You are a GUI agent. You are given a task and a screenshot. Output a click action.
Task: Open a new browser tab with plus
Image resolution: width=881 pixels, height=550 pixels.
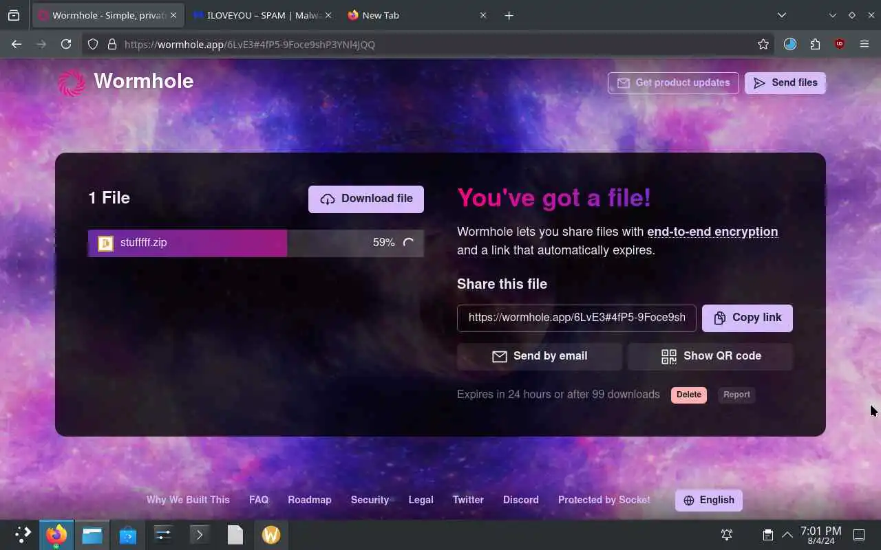[x=509, y=15]
